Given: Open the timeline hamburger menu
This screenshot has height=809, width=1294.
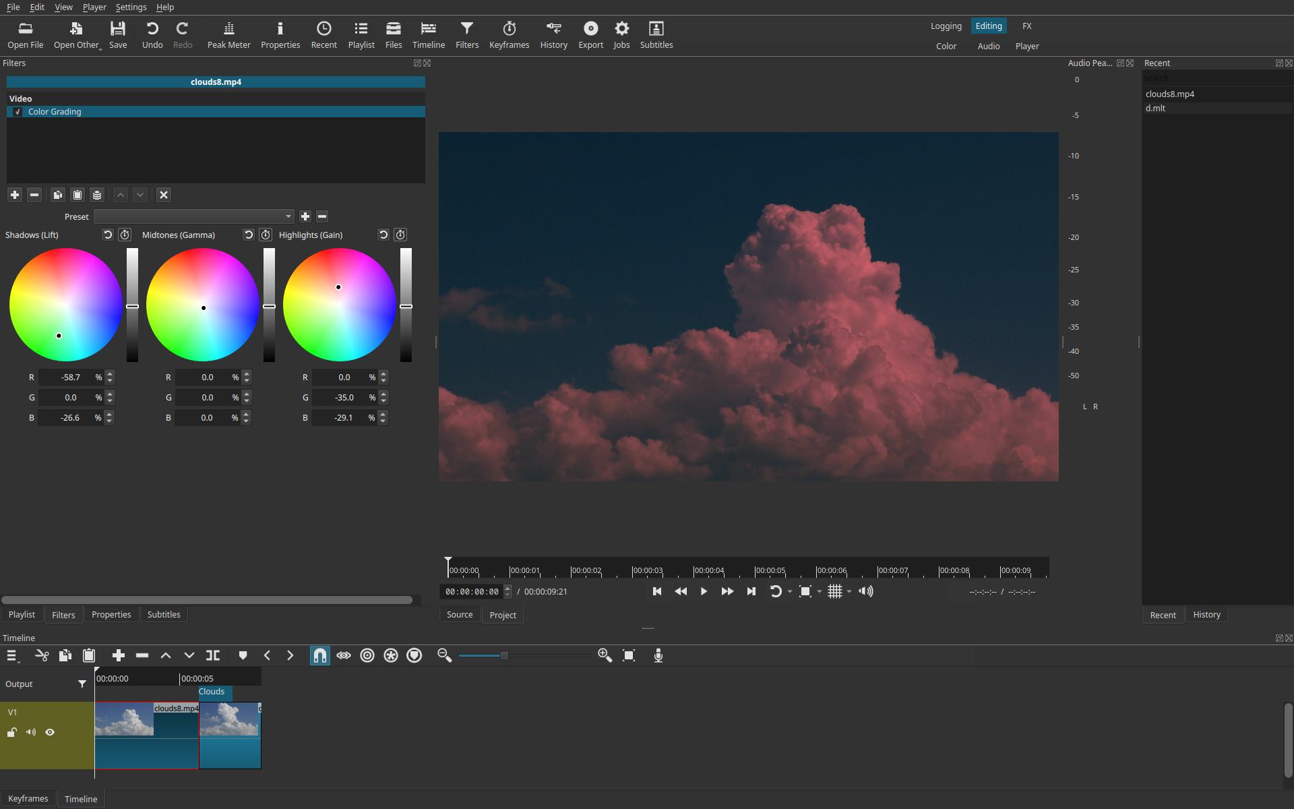Looking at the screenshot, I should pyautogui.click(x=11, y=655).
